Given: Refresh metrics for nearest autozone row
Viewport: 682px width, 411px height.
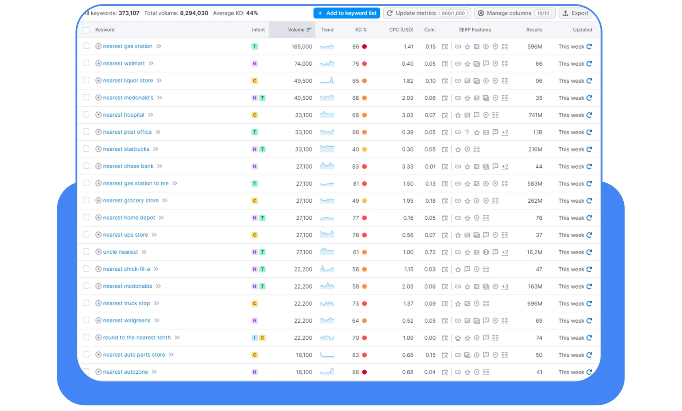Looking at the screenshot, I should pos(589,372).
